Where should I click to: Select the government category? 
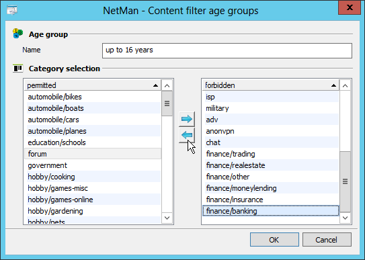coord(93,165)
